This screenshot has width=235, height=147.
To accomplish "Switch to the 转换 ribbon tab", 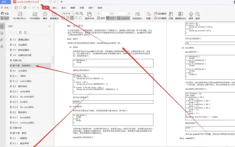I will (100, 8).
